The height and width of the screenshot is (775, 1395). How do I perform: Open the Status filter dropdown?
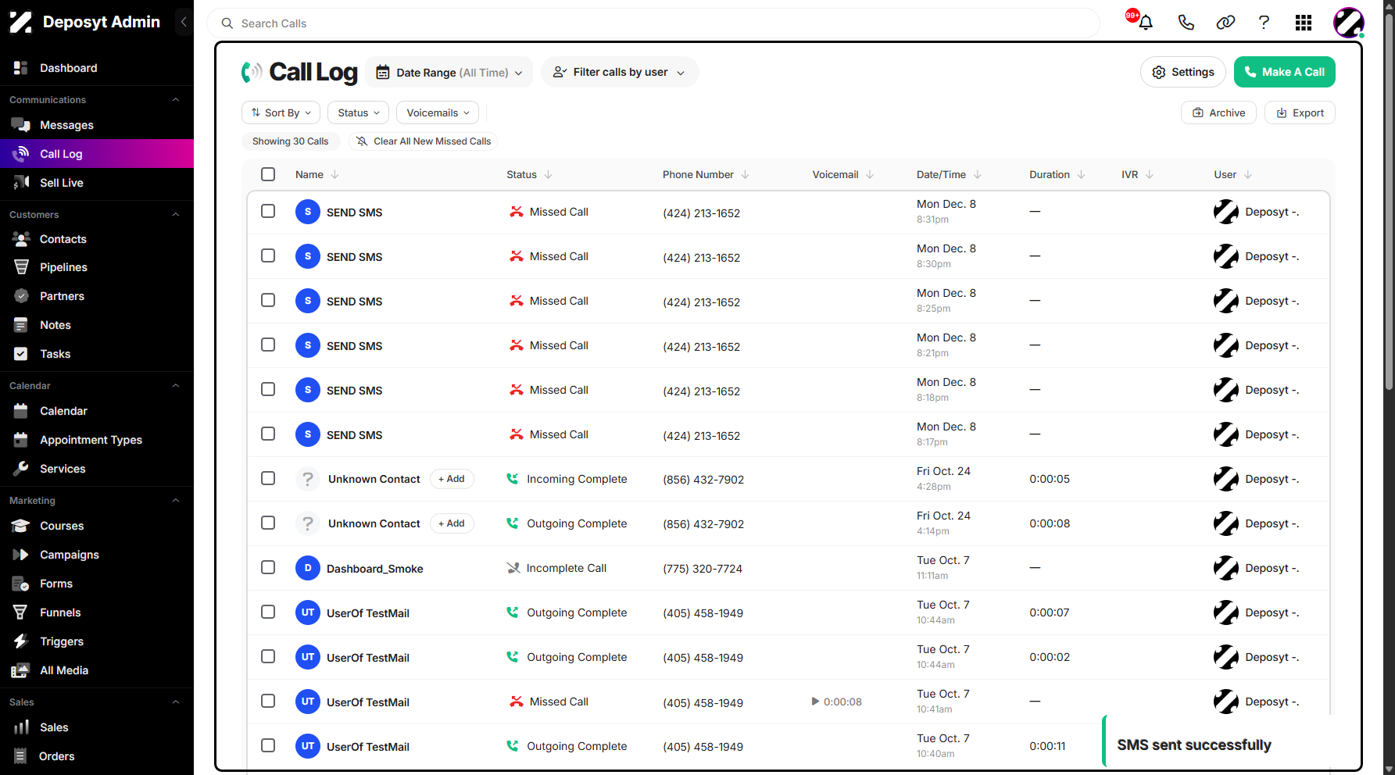[359, 112]
